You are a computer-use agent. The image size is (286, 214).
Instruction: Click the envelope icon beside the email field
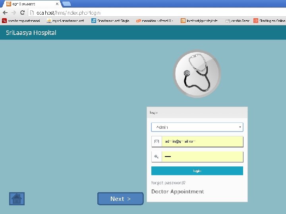(x=157, y=141)
